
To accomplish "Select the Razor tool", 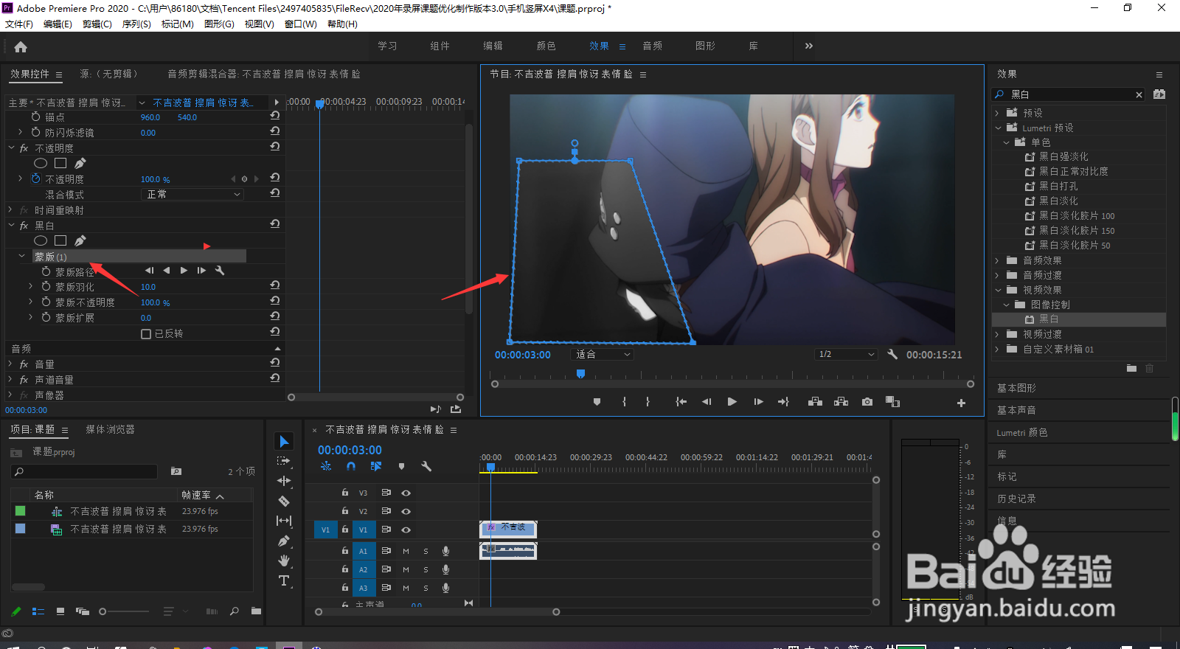I will pyautogui.click(x=284, y=501).
